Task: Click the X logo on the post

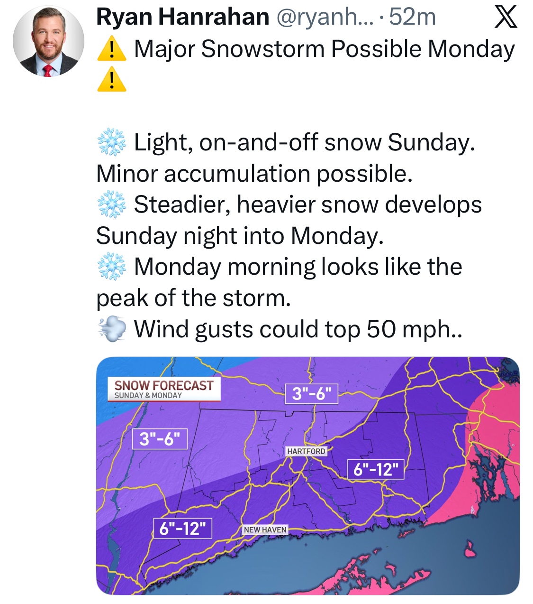Action: tap(506, 18)
